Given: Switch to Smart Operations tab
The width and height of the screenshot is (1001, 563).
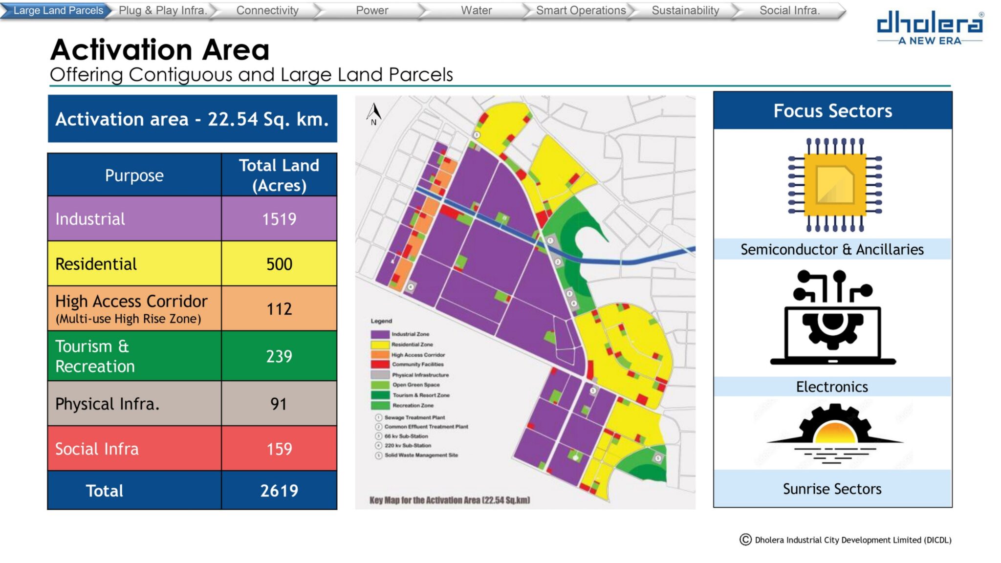Looking at the screenshot, I should pos(581,10).
